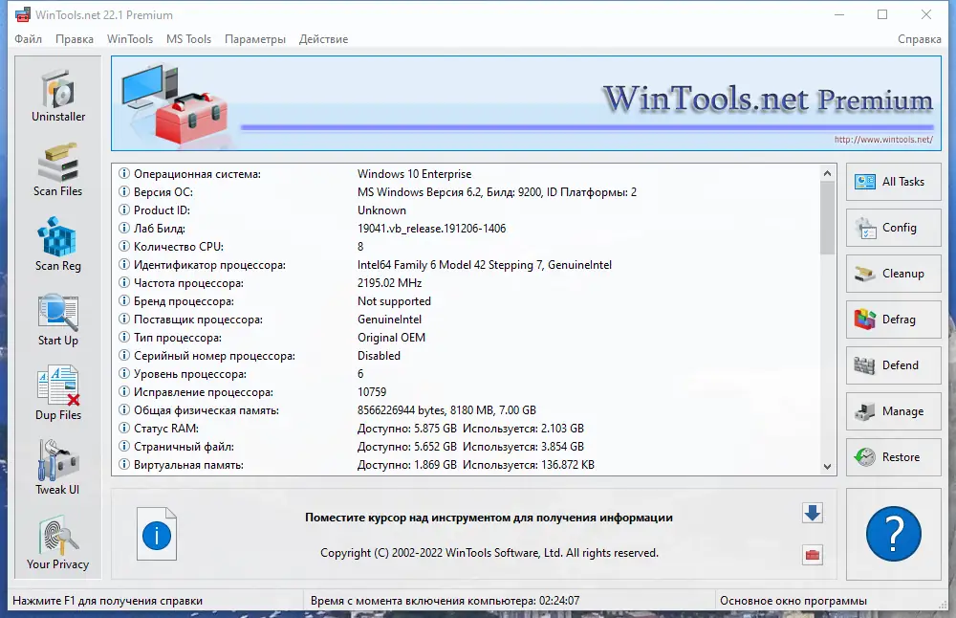Click the big blue question mark help button
Viewport: 956px width, 618px height.
point(893,533)
